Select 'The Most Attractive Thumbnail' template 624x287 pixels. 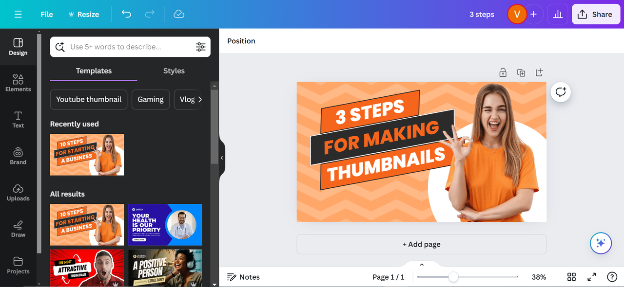(87, 268)
